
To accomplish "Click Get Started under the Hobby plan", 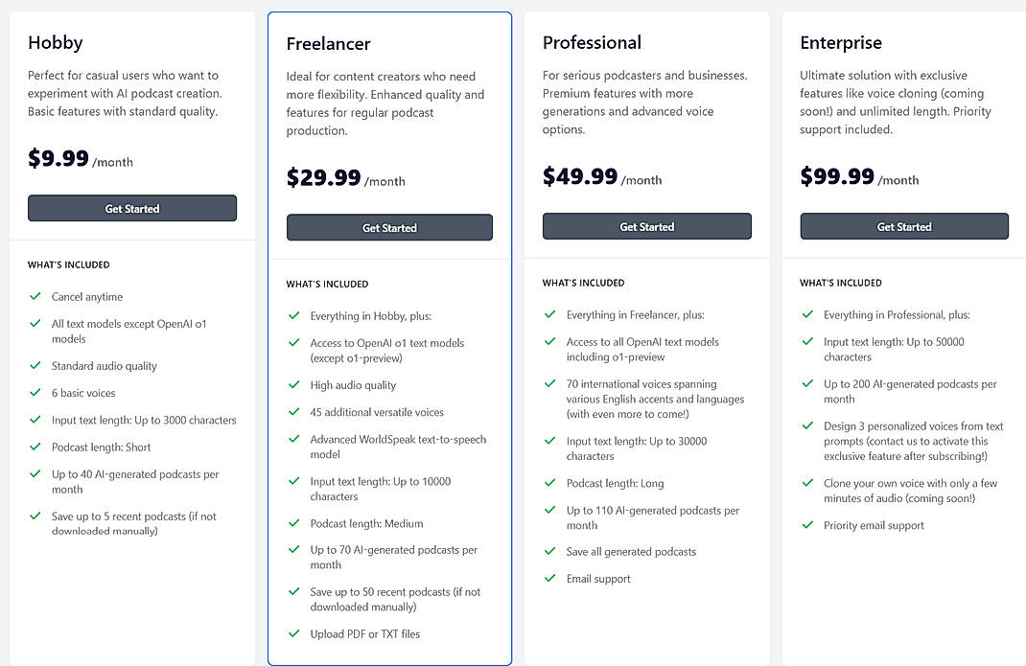I will pos(131,208).
